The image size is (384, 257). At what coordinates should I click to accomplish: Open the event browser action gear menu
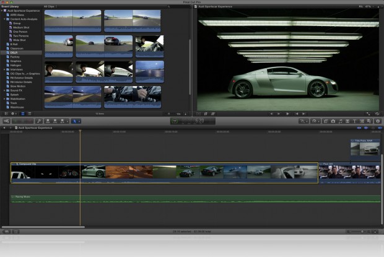14,113
